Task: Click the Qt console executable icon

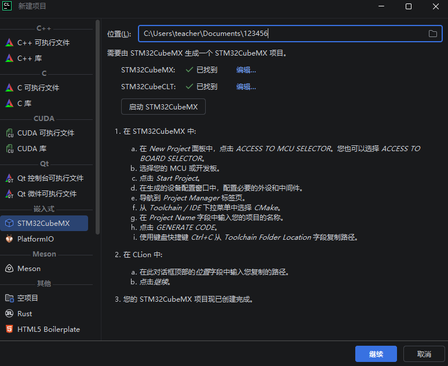Action: click(x=9, y=178)
